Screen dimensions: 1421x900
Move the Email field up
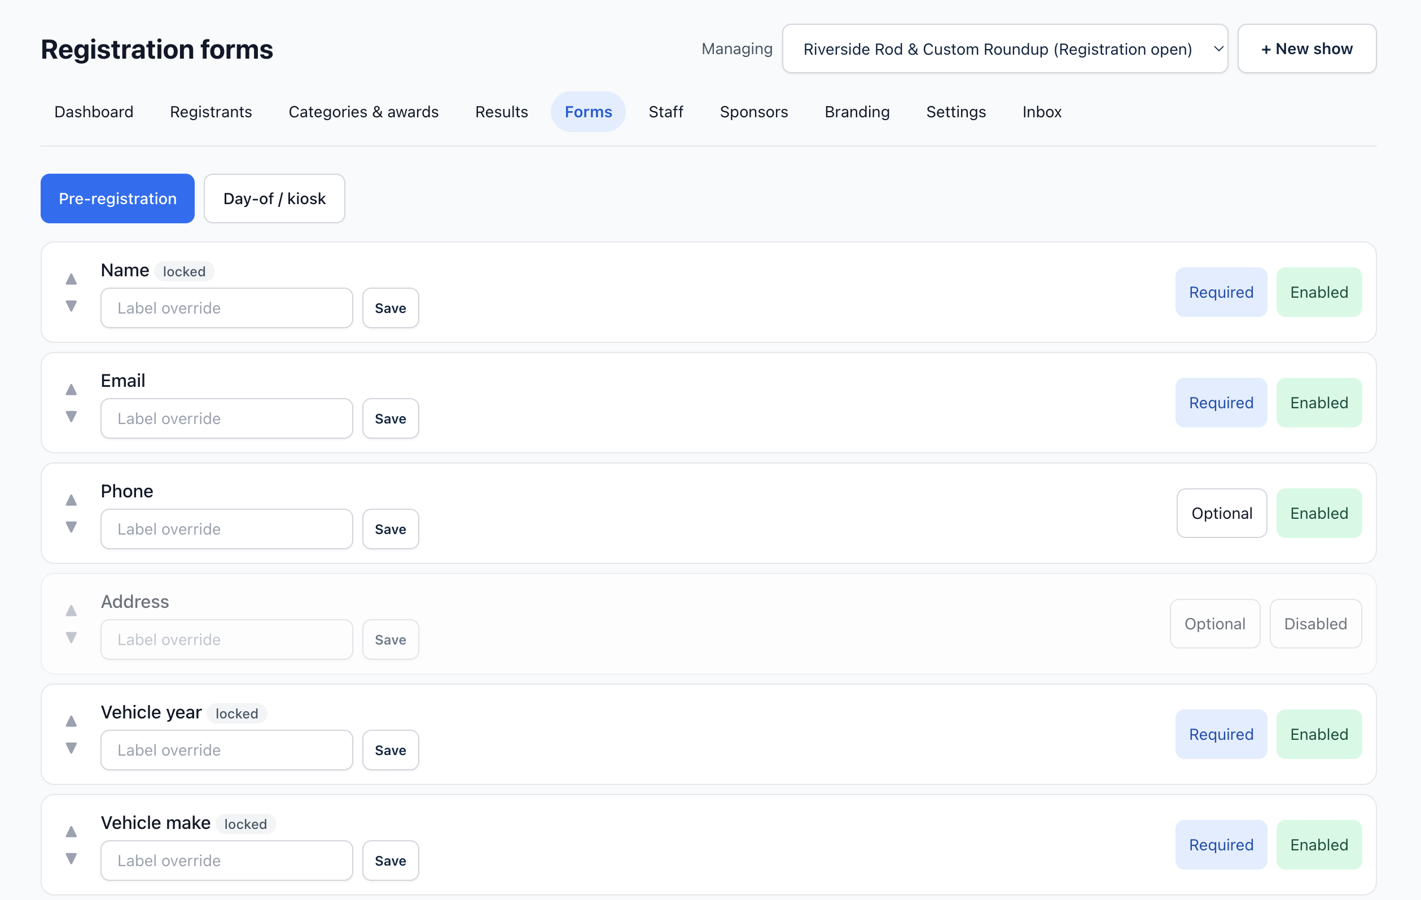pos(71,389)
